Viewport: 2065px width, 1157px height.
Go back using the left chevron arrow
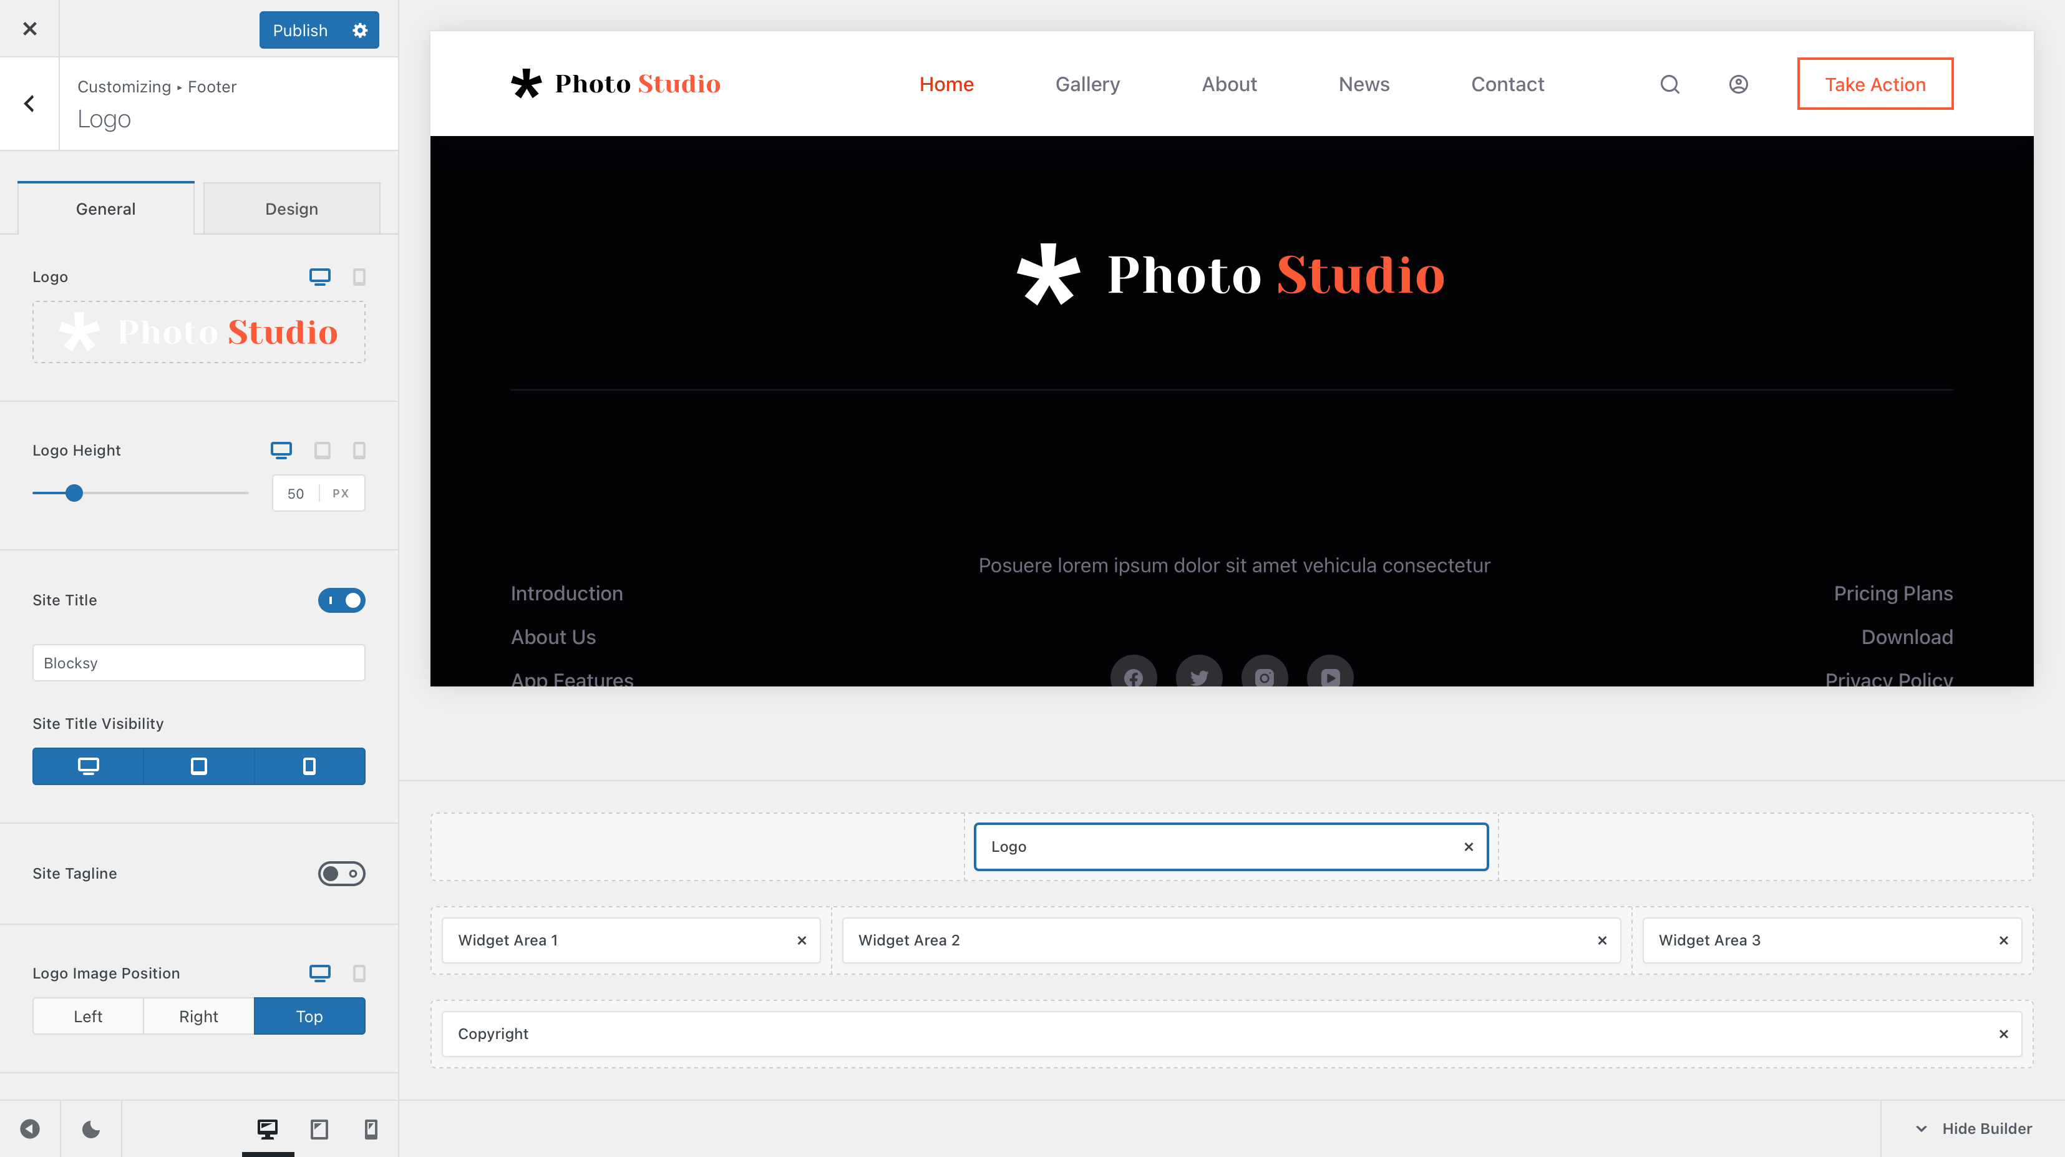click(x=30, y=104)
